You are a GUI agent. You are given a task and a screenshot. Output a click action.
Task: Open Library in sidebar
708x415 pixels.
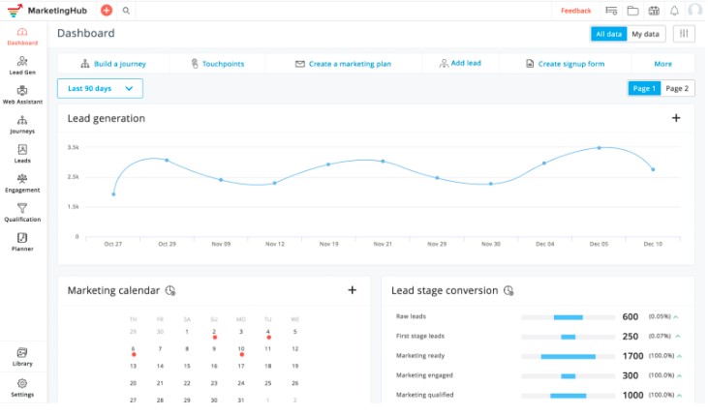(x=22, y=357)
